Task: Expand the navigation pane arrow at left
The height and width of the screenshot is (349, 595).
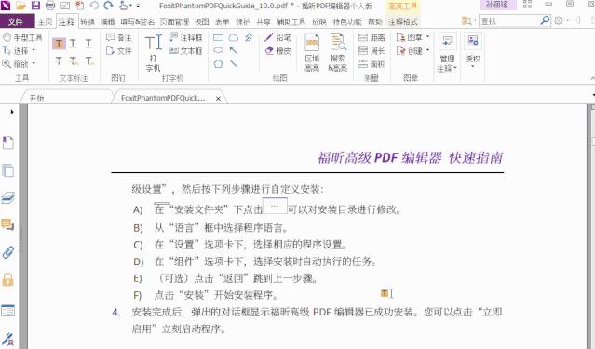Action: pyautogui.click(x=12, y=112)
